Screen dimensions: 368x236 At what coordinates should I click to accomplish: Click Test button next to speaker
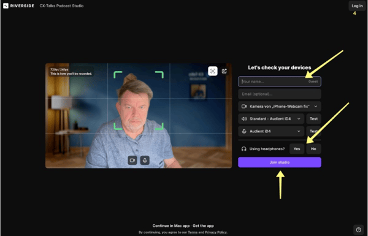coord(313,119)
